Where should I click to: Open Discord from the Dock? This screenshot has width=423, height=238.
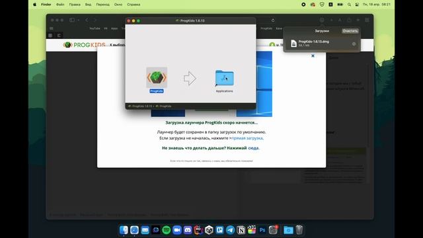(x=188, y=230)
